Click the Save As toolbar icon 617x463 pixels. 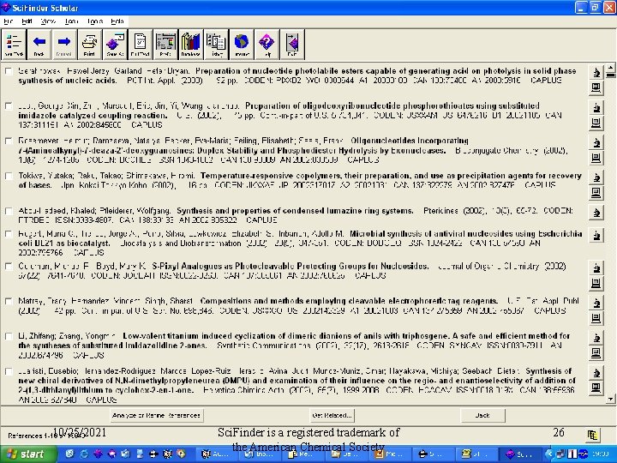115,44
